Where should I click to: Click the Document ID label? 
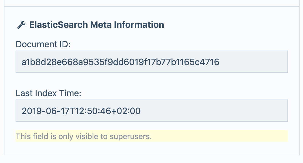click(43, 44)
